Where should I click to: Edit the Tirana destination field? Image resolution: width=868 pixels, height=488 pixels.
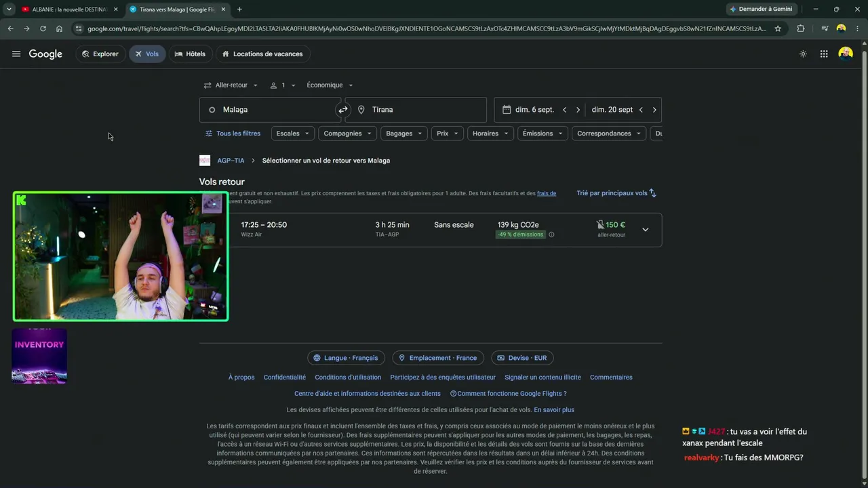click(416, 110)
